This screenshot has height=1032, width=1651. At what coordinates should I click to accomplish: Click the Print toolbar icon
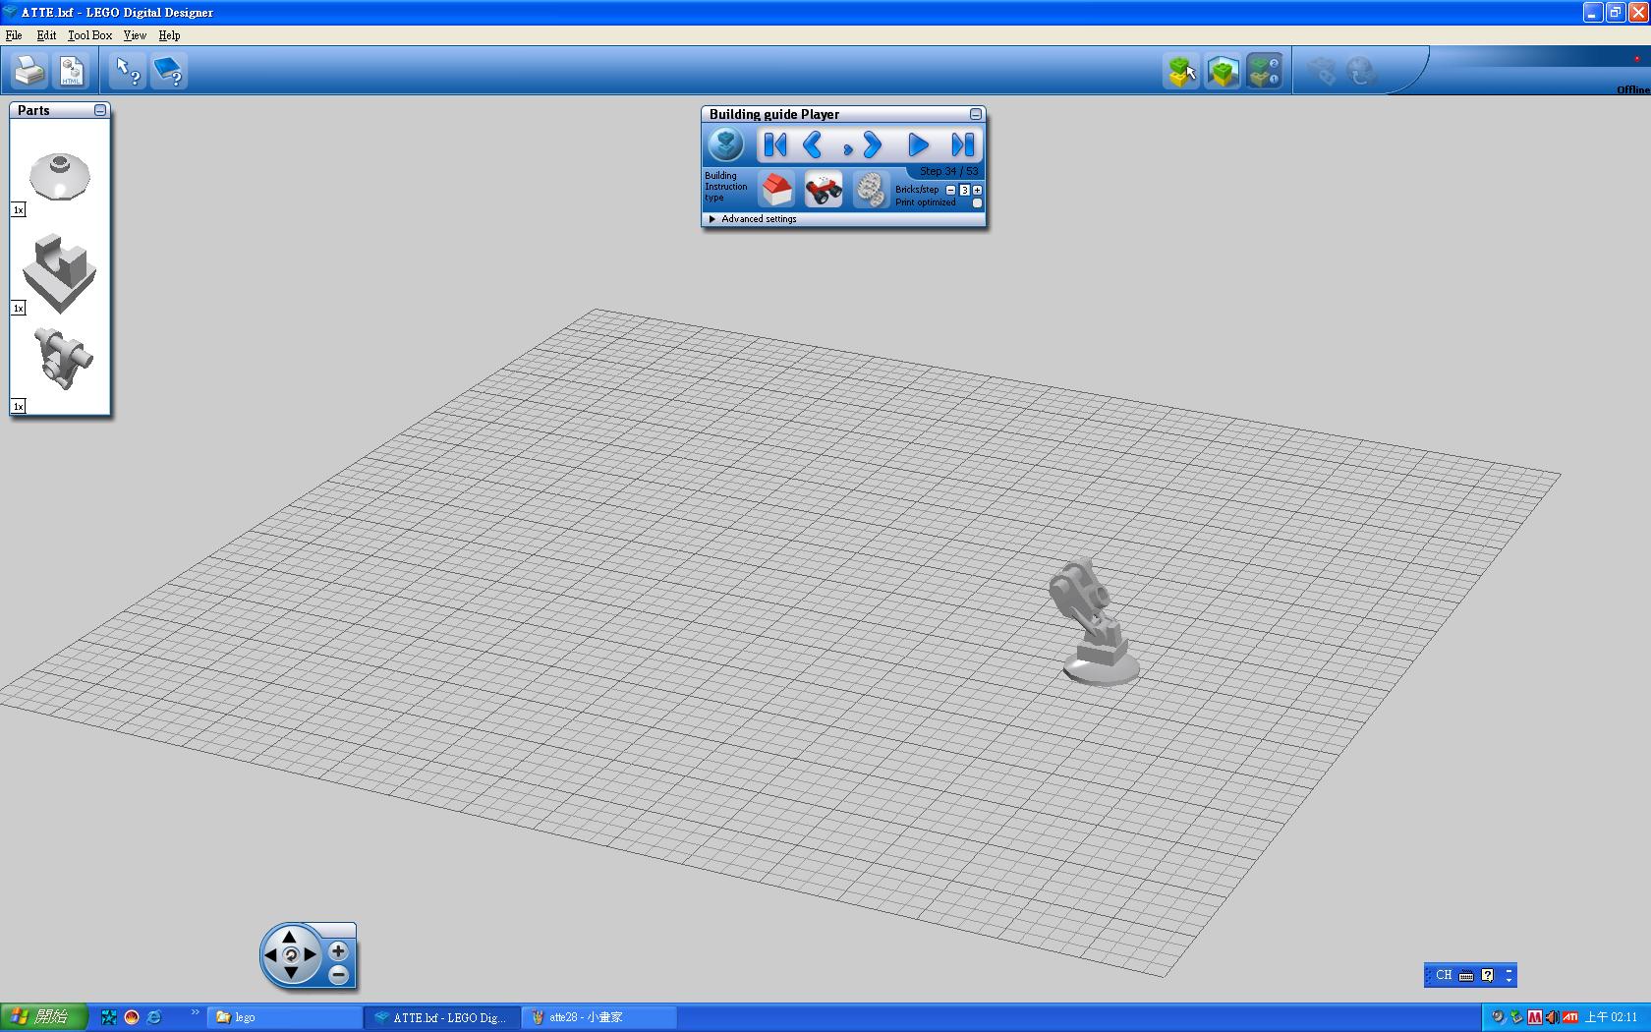[x=29, y=71]
